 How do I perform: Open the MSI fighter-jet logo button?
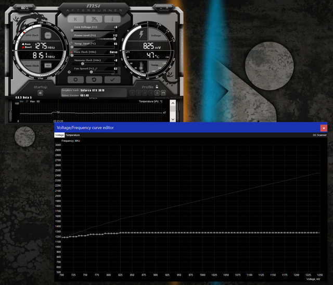click(94, 19)
